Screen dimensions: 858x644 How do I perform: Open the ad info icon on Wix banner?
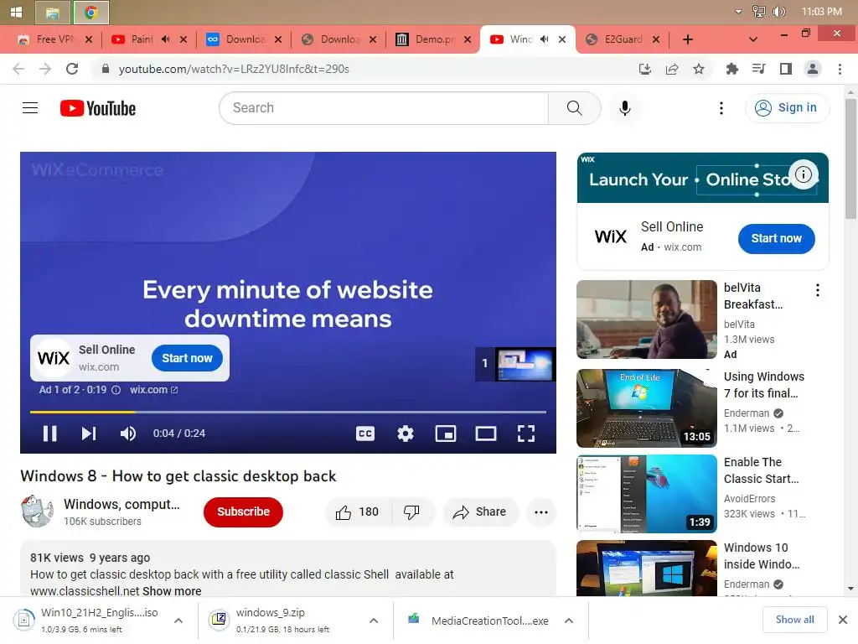pos(804,174)
